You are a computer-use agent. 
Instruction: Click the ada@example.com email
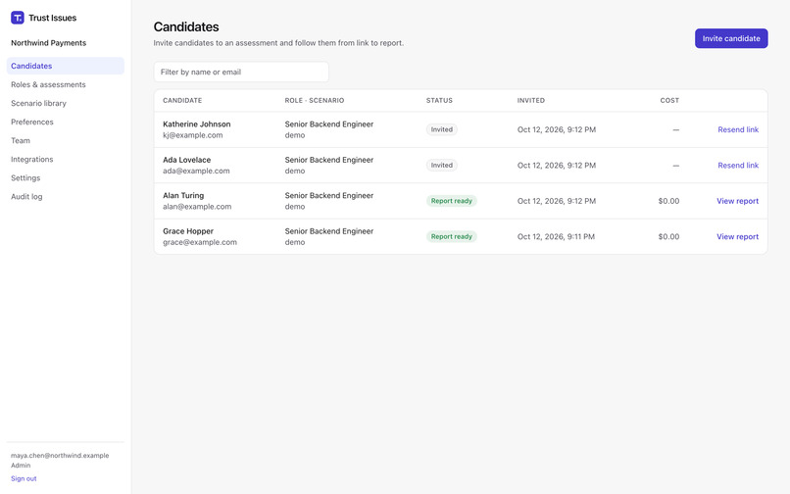click(196, 171)
